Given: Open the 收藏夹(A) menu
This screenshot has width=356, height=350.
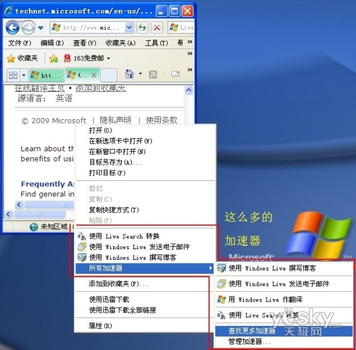Looking at the screenshot, I should coord(120,43).
